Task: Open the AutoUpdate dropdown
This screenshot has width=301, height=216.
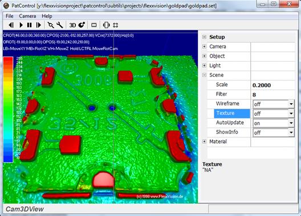Action: point(291,123)
